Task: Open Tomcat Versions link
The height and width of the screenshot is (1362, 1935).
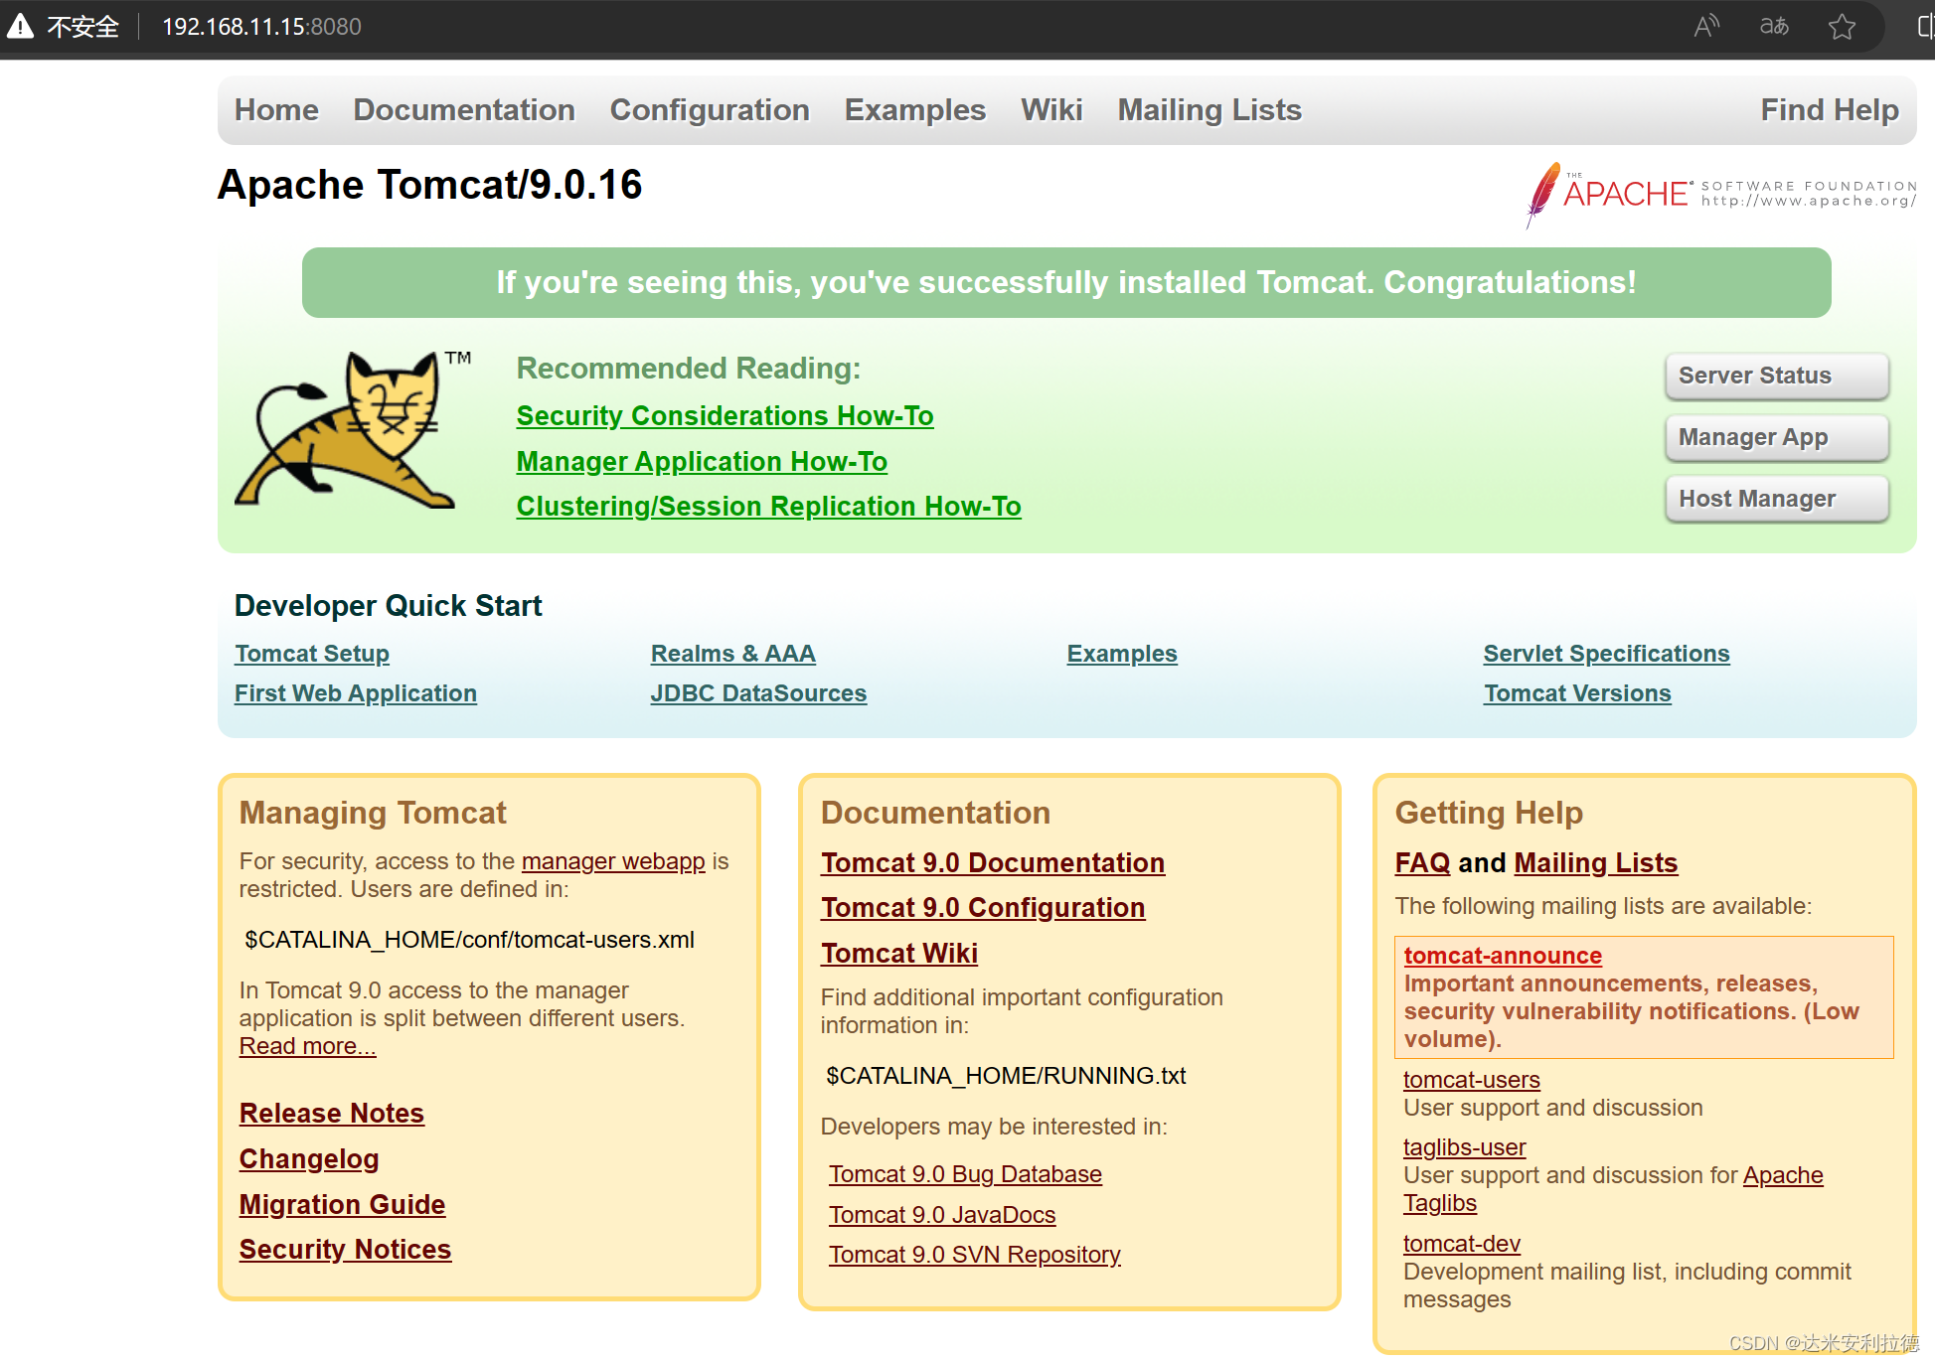Action: click(1577, 693)
